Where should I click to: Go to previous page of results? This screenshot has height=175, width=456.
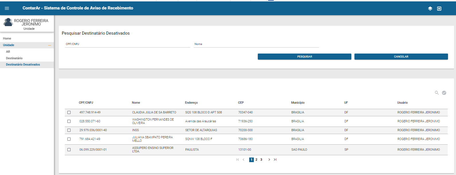(243, 160)
